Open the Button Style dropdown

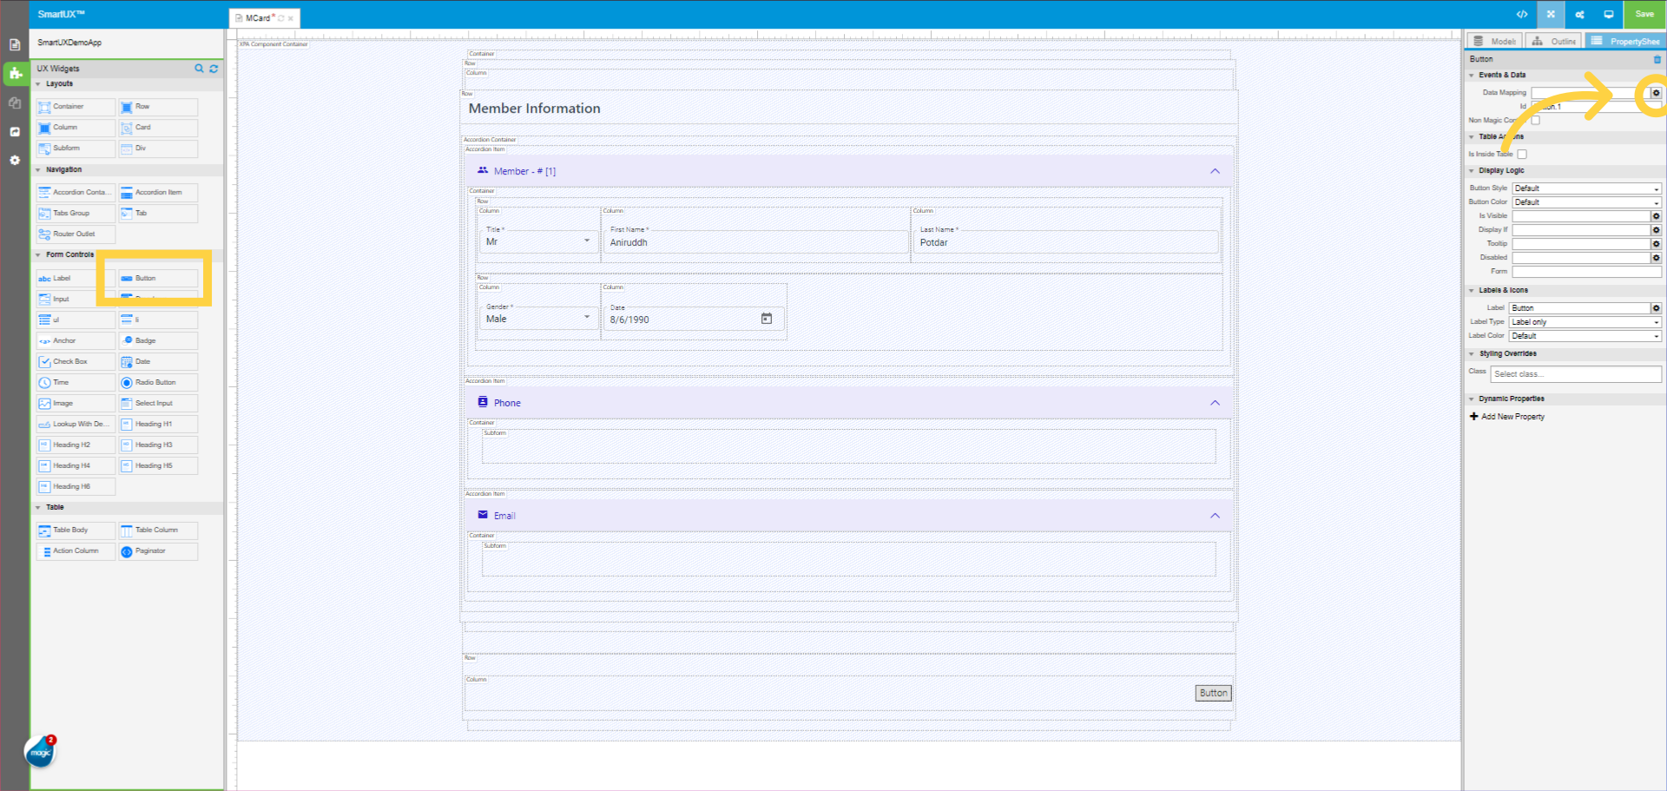[1585, 188]
